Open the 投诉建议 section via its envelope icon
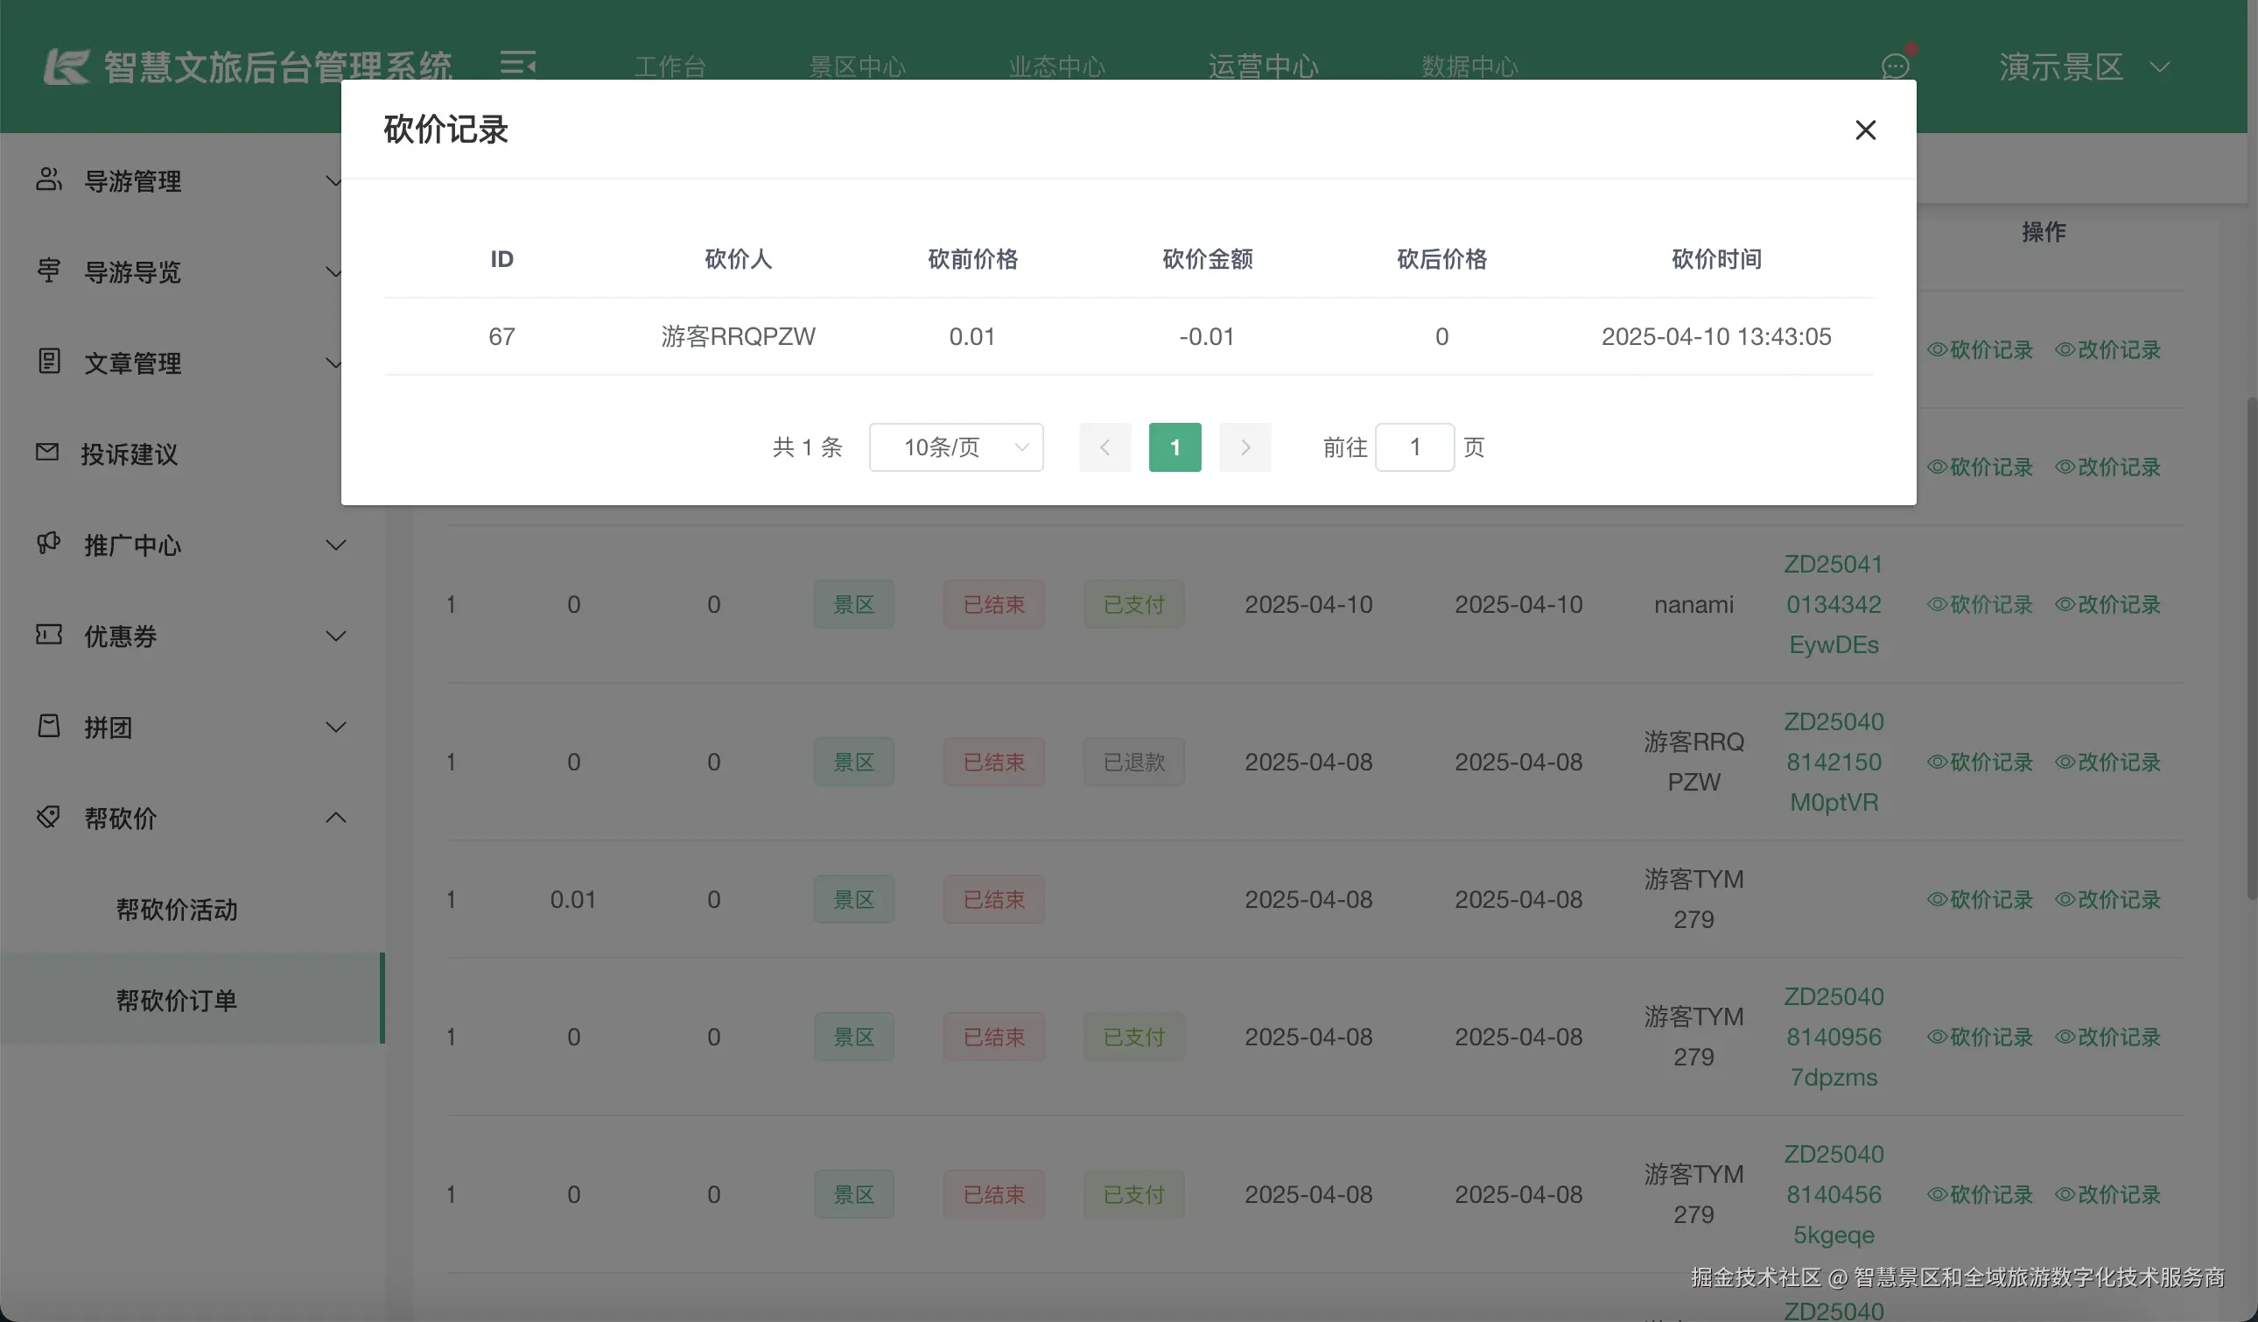Viewport: 2258px width, 1322px height. [x=48, y=454]
